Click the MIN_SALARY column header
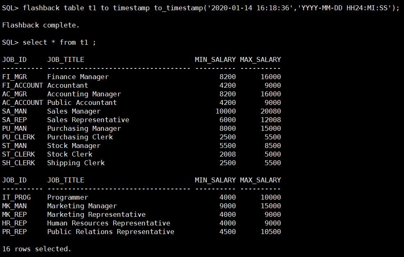The width and height of the screenshot is (404, 257). tap(215, 59)
